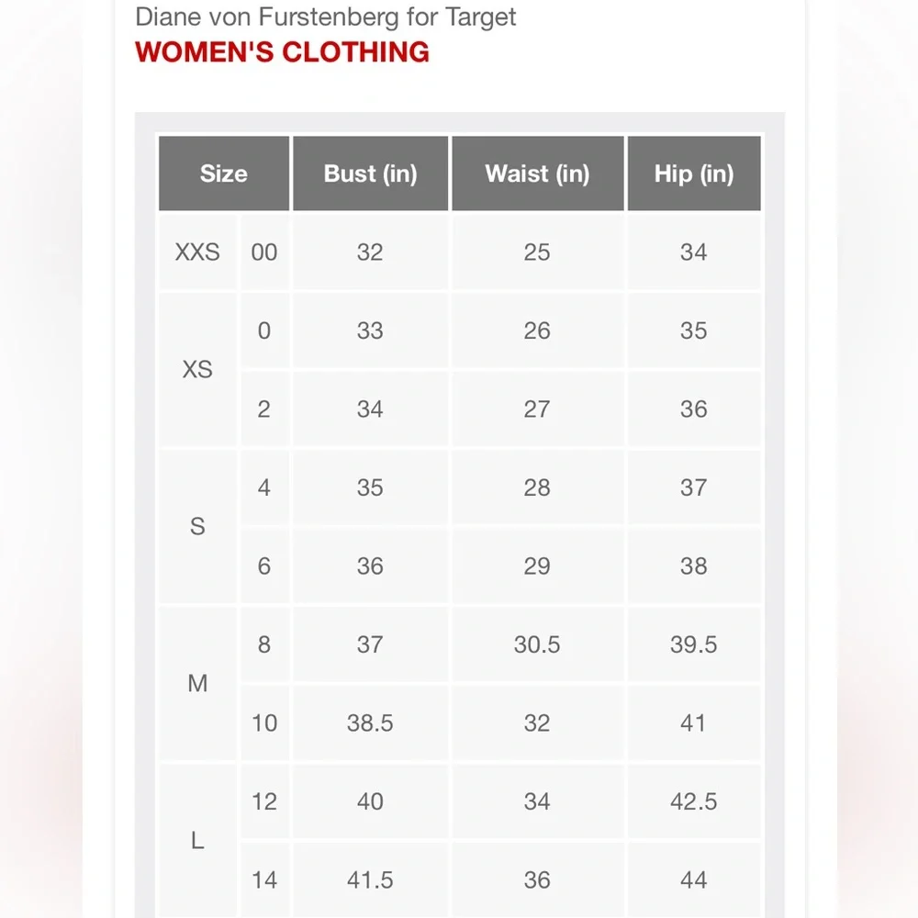The width and height of the screenshot is (918, 918).
Task: Click the 30.5 waist measurement cell
Action: coord(537,644)
